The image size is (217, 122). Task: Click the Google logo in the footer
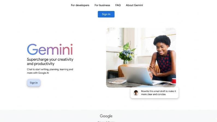(106, 116)
